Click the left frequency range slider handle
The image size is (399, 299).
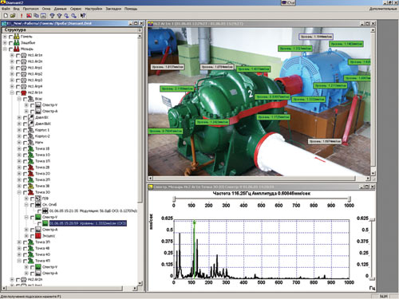[174, 199]
